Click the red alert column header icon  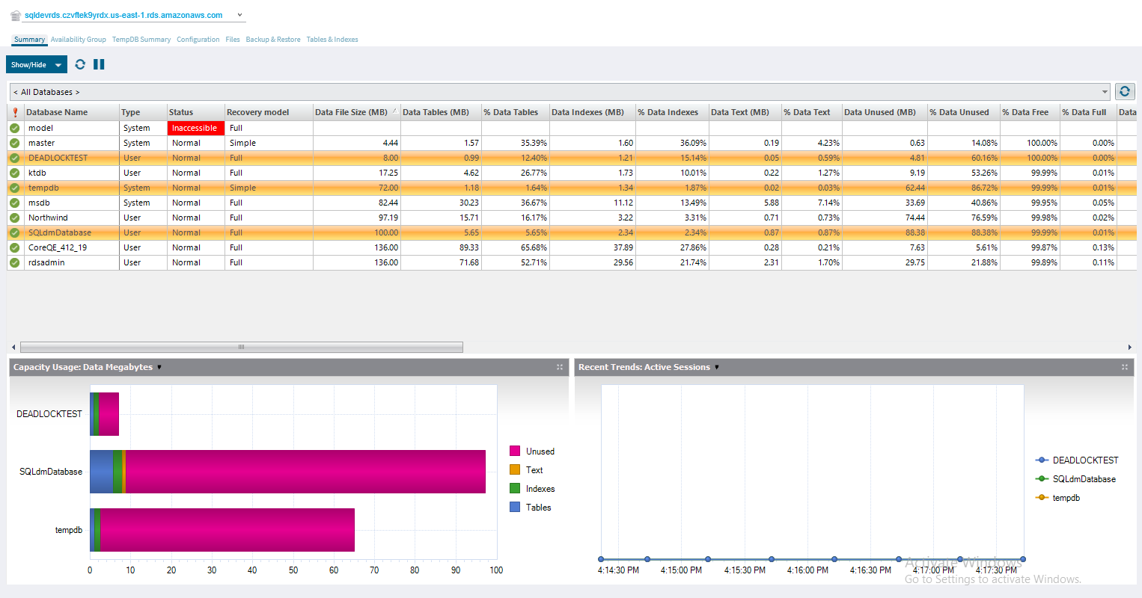[x=15, y=112]
